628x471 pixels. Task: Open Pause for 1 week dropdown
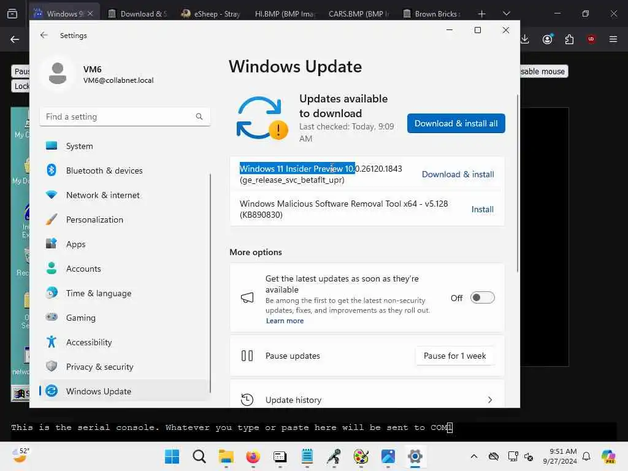[x=454, y=356]
